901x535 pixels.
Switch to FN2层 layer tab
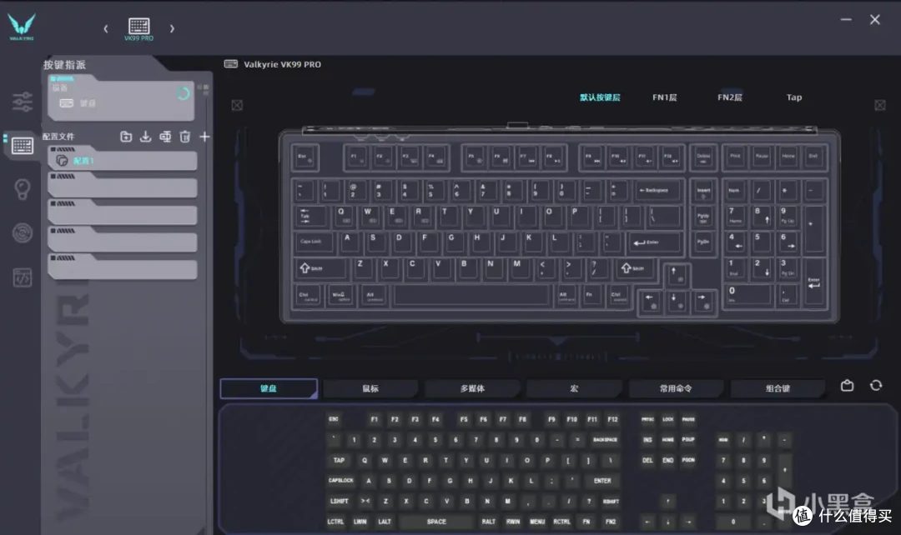[730, 97]
